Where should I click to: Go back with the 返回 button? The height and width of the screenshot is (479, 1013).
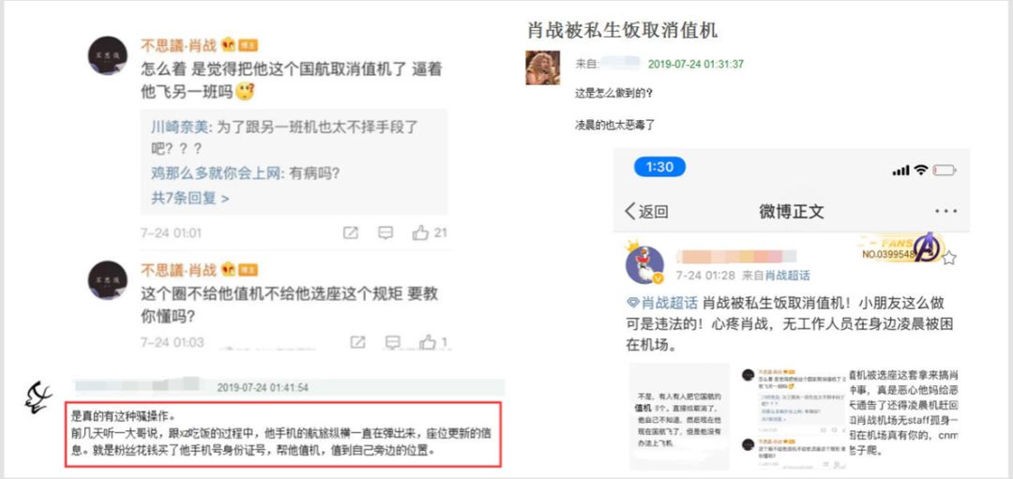click(646, 211)
